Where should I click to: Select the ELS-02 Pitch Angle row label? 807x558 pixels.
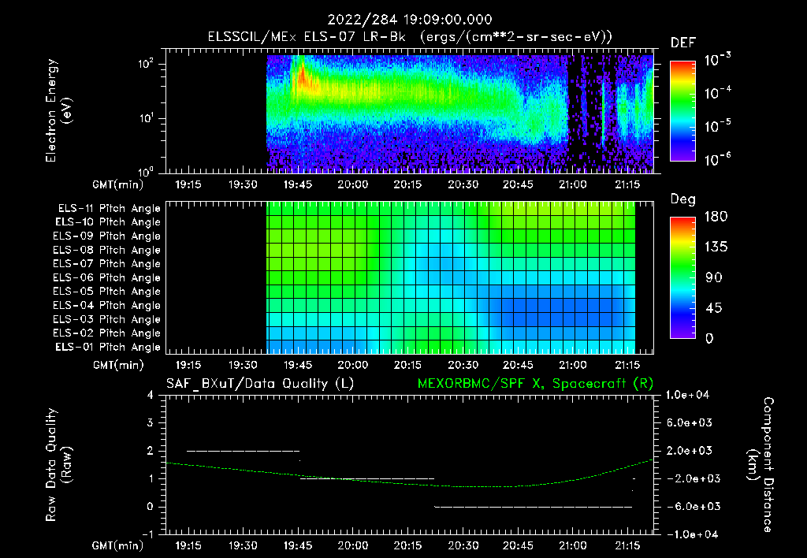107,333
